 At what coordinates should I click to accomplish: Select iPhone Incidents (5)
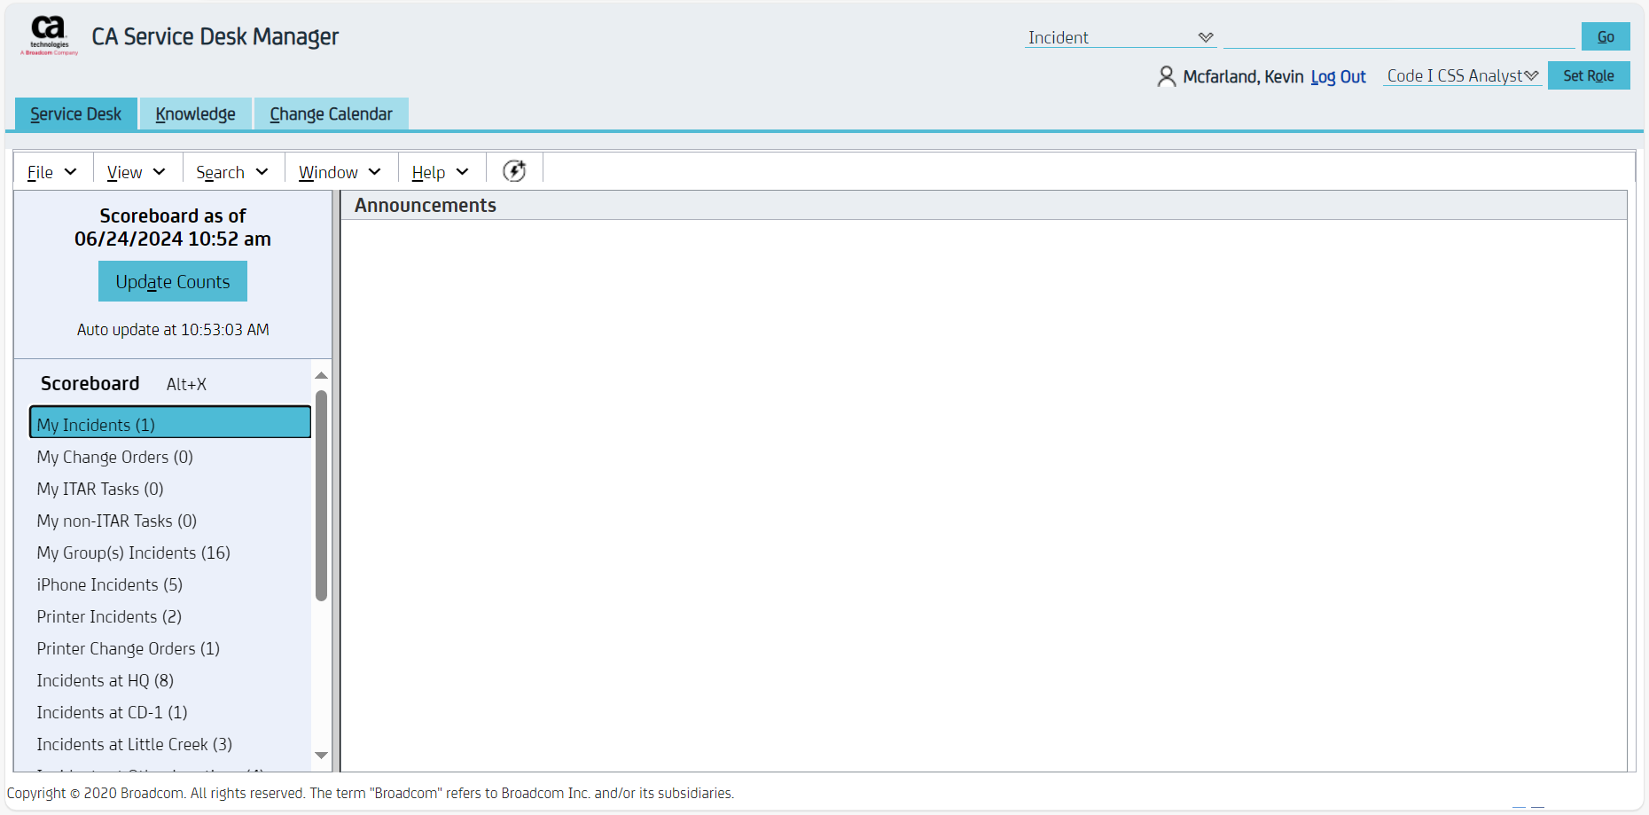pos(110,584)
